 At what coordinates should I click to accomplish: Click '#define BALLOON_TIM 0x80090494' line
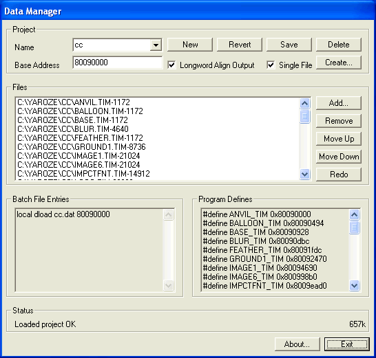click(x=263, y=223)
